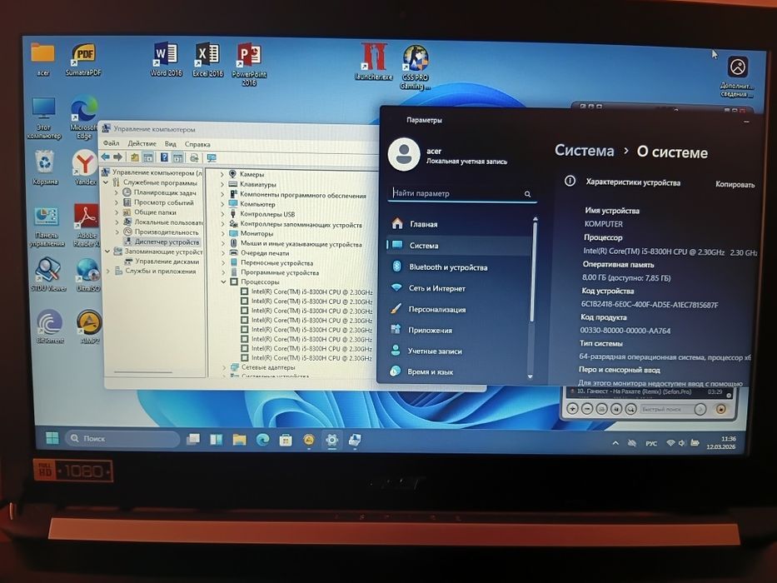Expand Контроллеры USB category
The width and height of the screenshot is (777, 583).
point(222,214)
